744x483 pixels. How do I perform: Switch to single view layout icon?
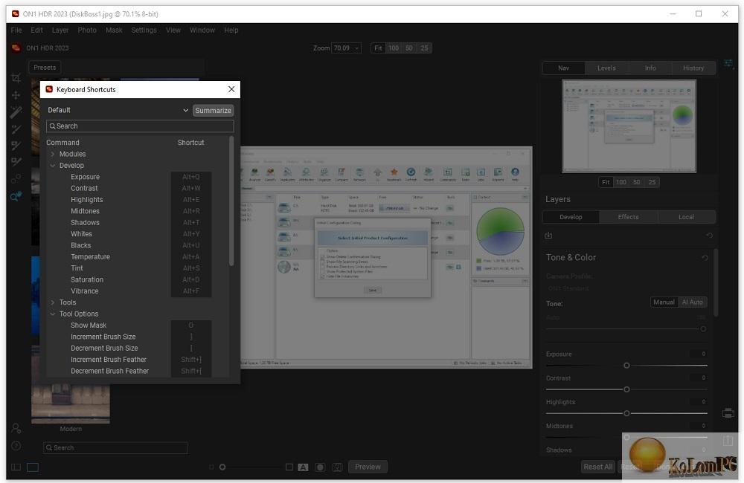coord(33,467)
